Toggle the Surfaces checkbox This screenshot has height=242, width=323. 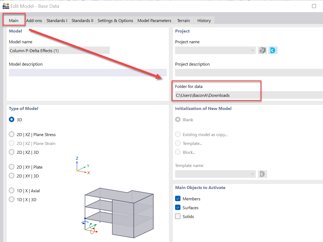[x=178, y=208]
